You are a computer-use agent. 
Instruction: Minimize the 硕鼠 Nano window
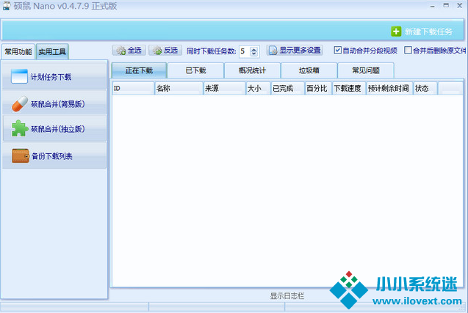click(432, 6)
